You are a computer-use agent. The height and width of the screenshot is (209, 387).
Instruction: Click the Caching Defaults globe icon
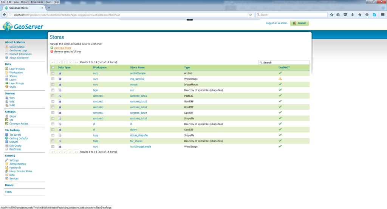tap(7, 138)
